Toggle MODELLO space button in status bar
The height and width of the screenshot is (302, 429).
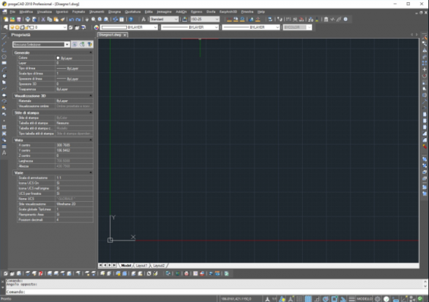365,299
